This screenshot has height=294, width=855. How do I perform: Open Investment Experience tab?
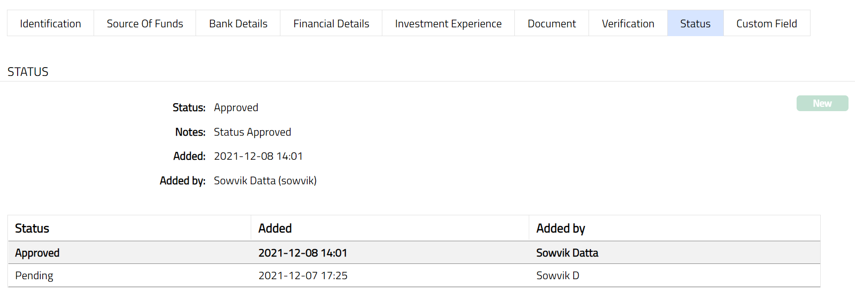448,24
